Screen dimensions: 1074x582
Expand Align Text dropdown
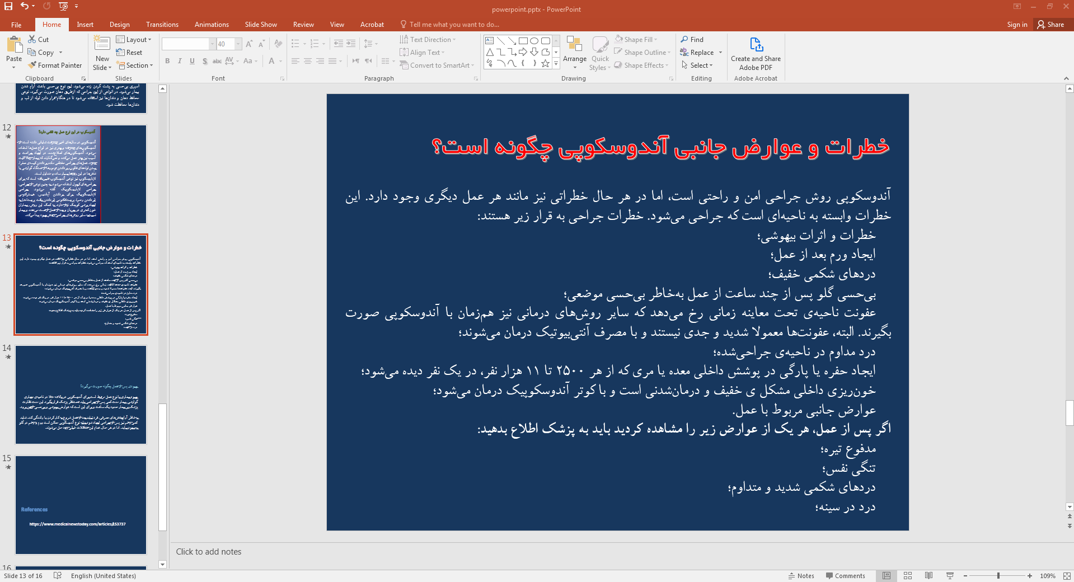coord(423,52)
